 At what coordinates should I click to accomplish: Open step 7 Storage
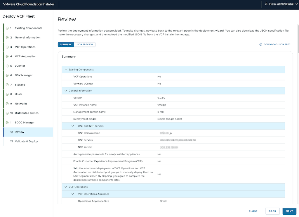[28, 85]
